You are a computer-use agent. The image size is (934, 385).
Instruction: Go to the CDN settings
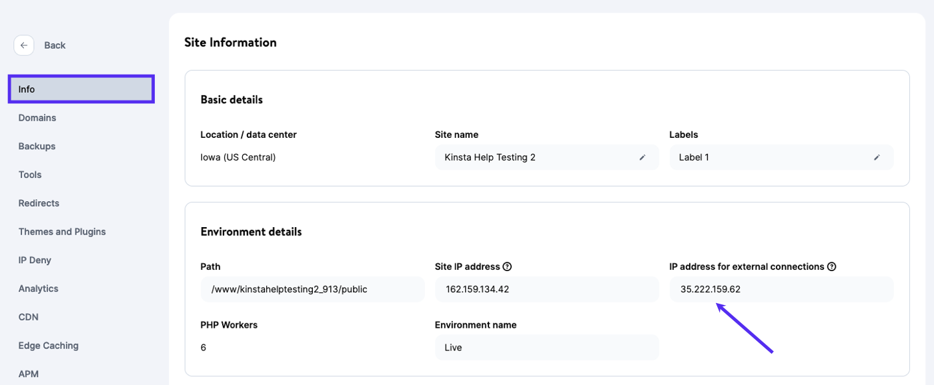coord(28,317)
